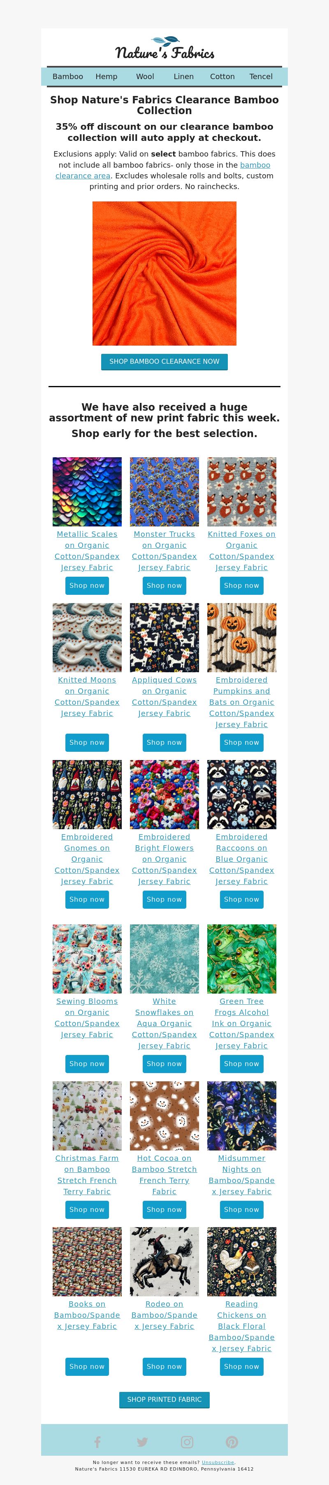This screenshot has height=1485, width=329.
Task: Open the Facebook icon in footer
Action: (x=97, y=1442)
